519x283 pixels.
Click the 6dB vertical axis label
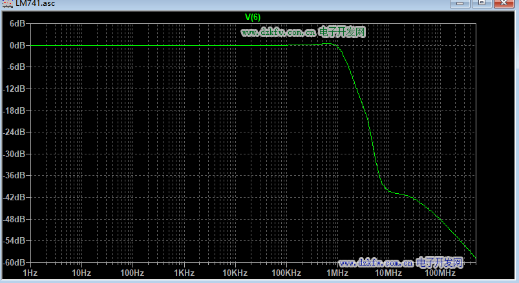click(x=17, y=23)
